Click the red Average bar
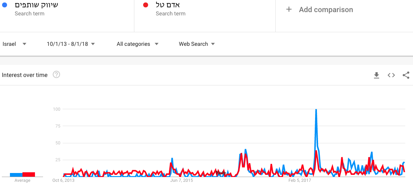The width and height of the screenshot is (413, 184). [29, 174]
